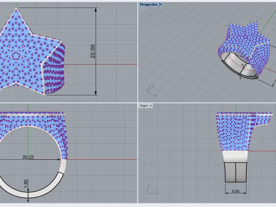
Task: Click the axis icon in Right viewport
Action: pyautogui.click(x=152, y=189)
